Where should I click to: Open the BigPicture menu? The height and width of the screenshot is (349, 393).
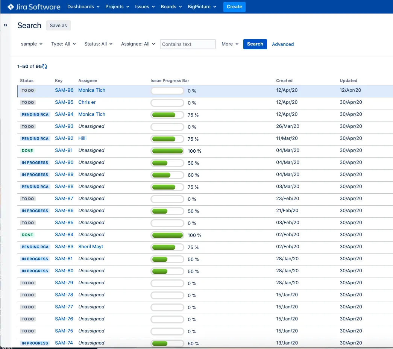[202, 7]
